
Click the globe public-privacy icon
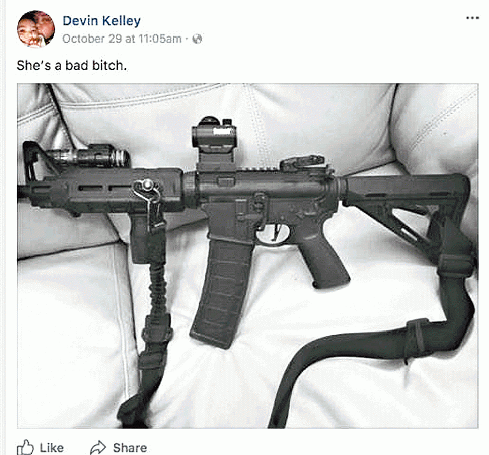click(x=197, y=39)
